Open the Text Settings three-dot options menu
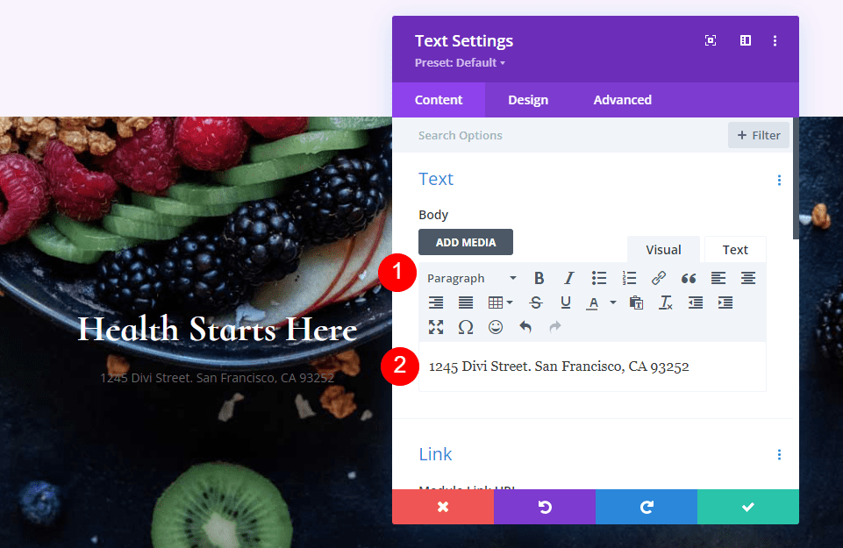This screenshot has width=843, height=548. tap(775, 40)
